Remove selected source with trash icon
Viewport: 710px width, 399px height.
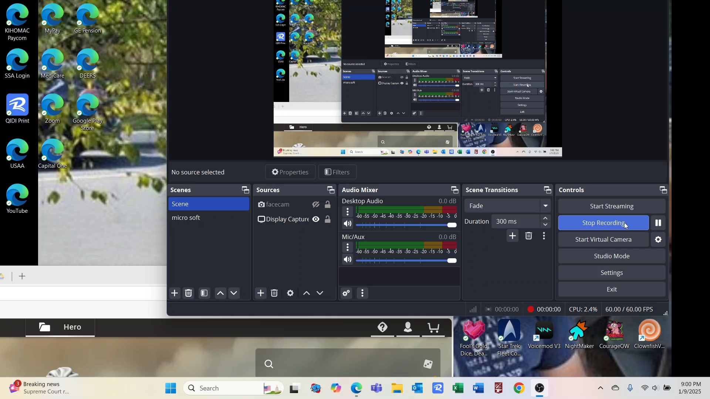point(274,293)
